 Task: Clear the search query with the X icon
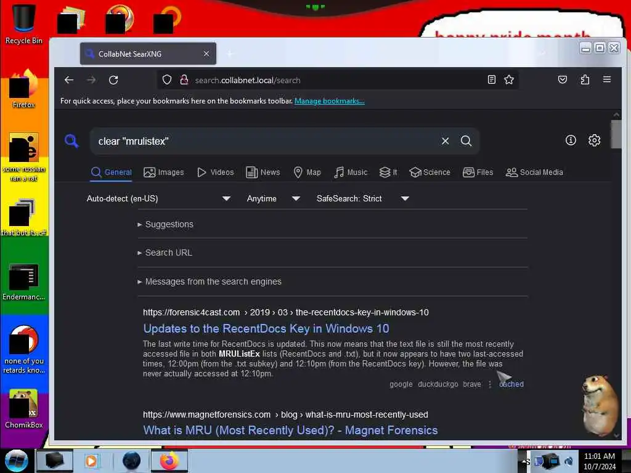(445, 141)
